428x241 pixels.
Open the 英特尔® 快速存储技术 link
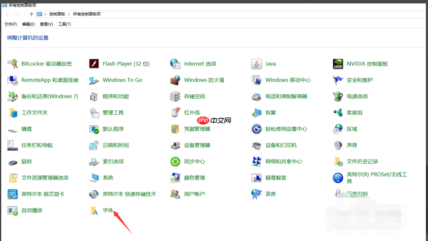click(130, 194)
